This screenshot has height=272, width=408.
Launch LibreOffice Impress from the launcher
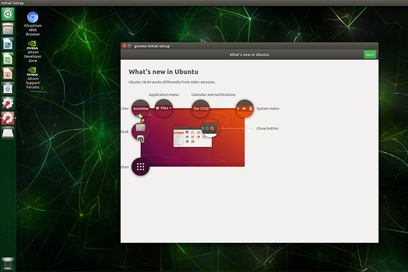[x=8, y=73]
